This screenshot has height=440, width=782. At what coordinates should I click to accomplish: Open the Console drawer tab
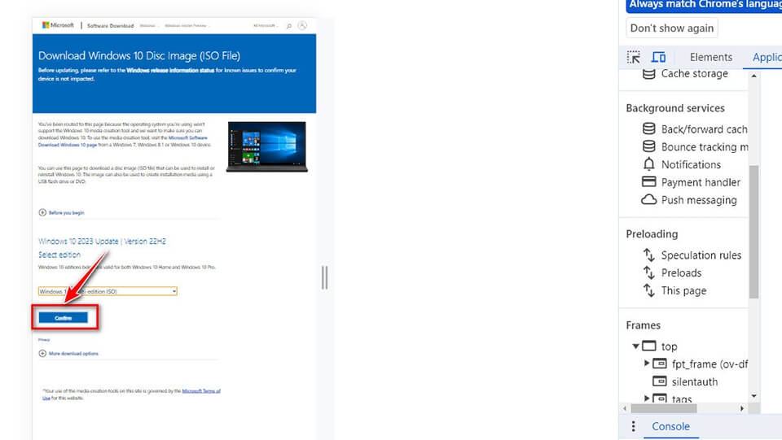click(x=670, y=426)
